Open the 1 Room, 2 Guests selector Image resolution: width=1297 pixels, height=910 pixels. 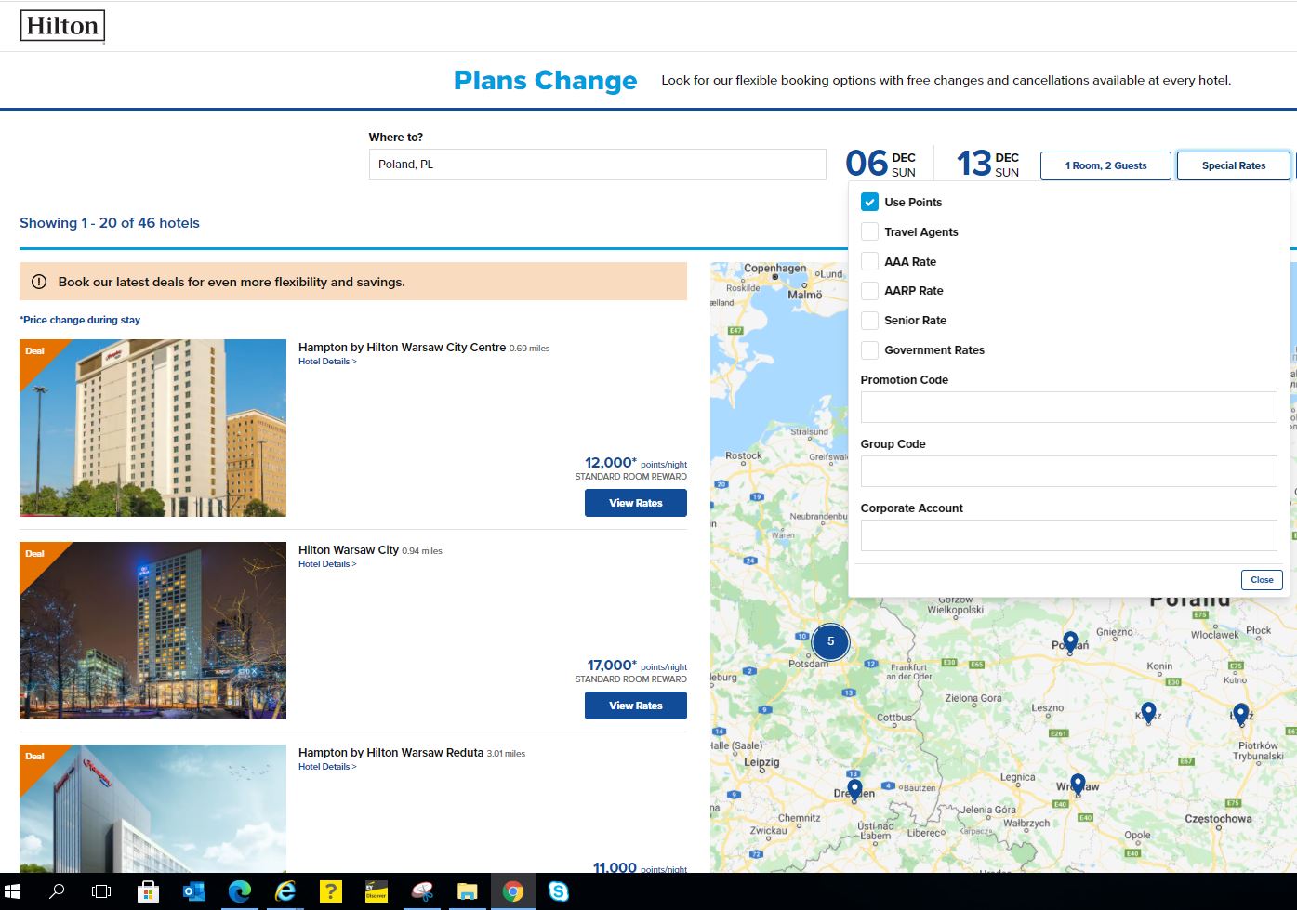[1105, 165]
